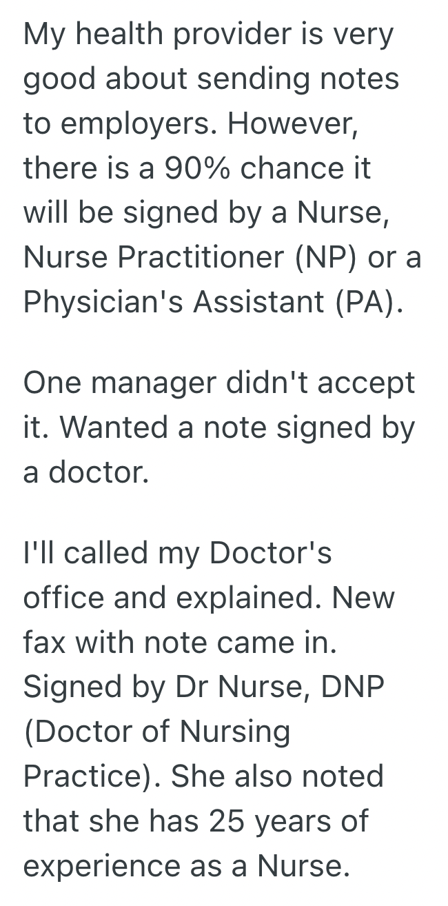Click the words "a doctor."
Image resolution: width=448 pixels, height=906 pixels.
point(86,473)
